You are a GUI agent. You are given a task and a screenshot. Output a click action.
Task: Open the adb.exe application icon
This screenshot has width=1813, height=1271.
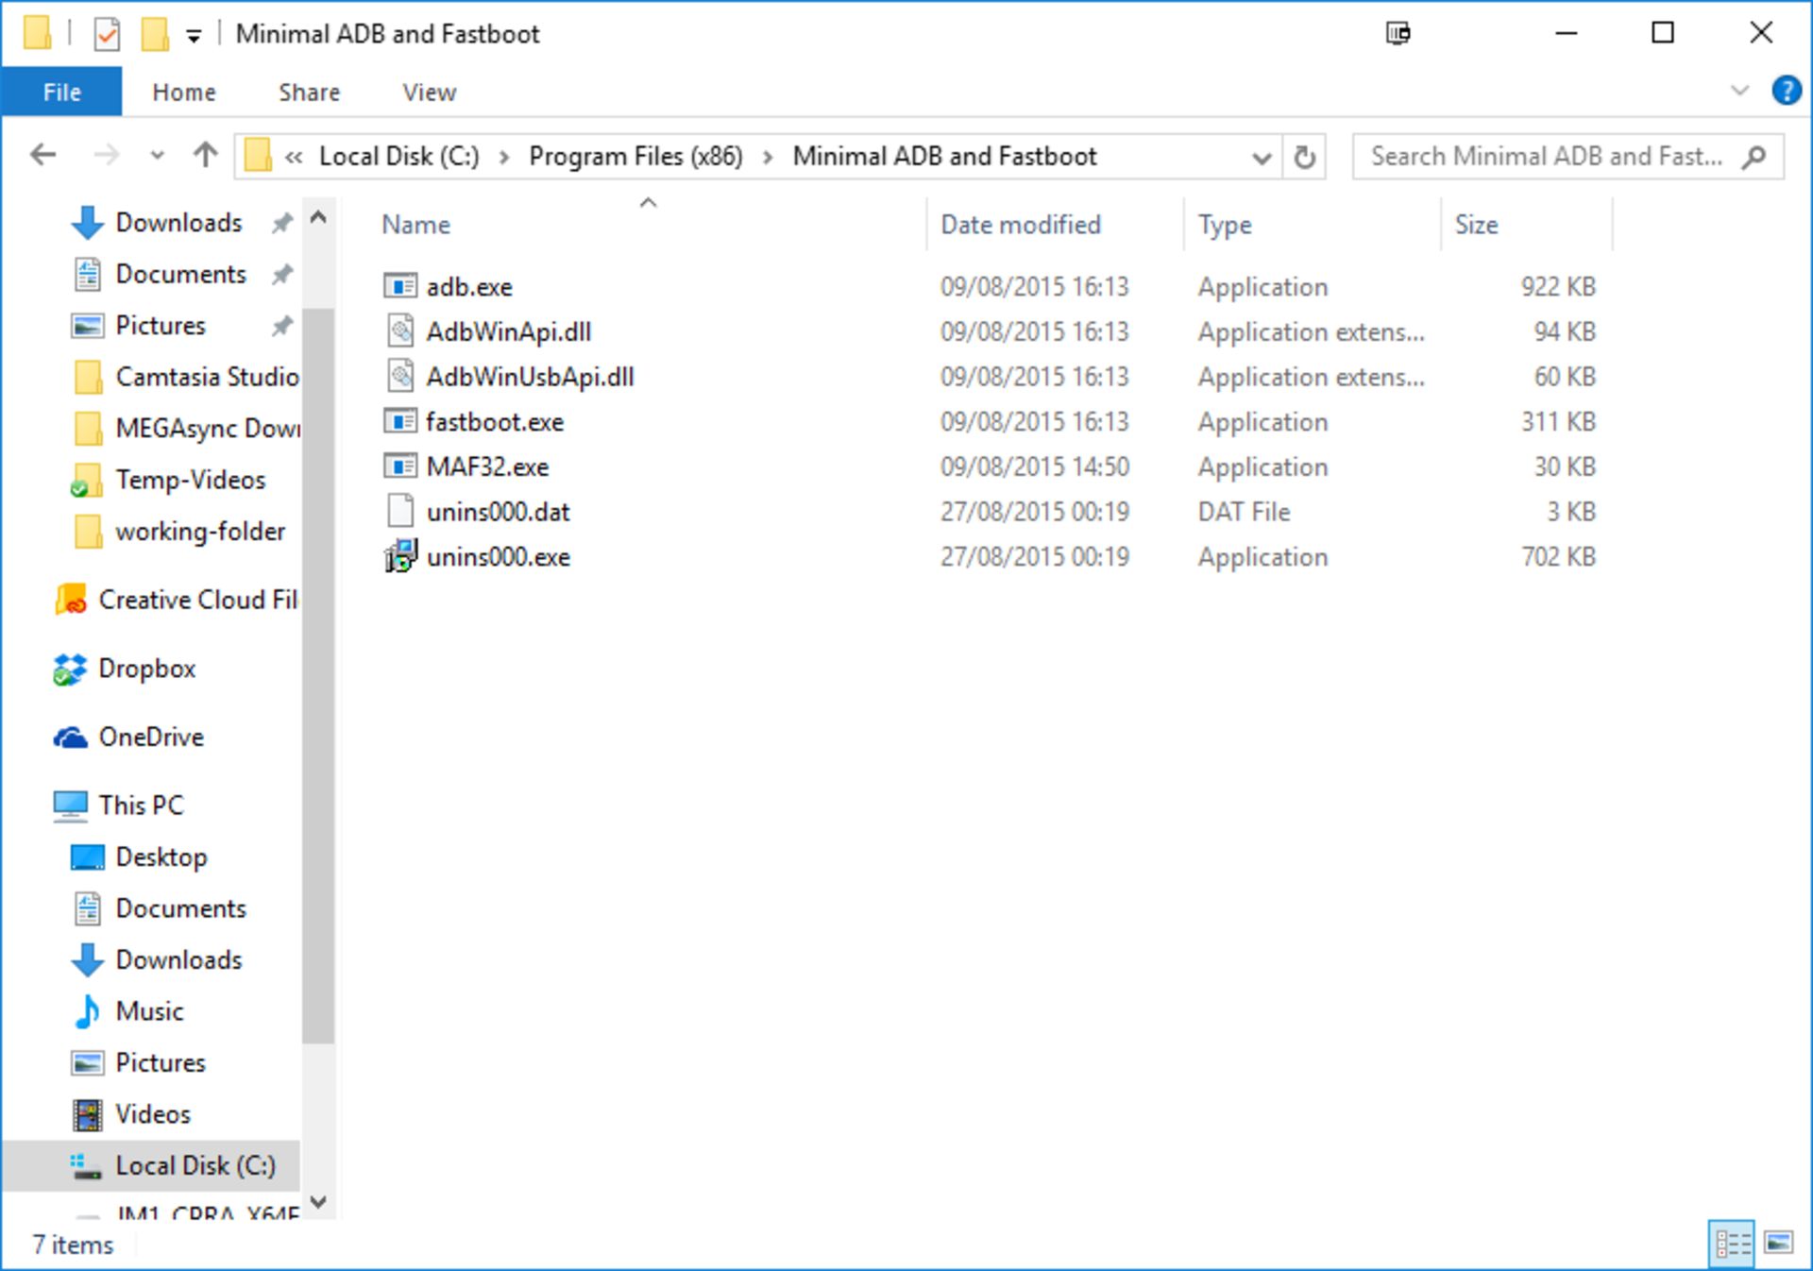click(x=399, y=286)
